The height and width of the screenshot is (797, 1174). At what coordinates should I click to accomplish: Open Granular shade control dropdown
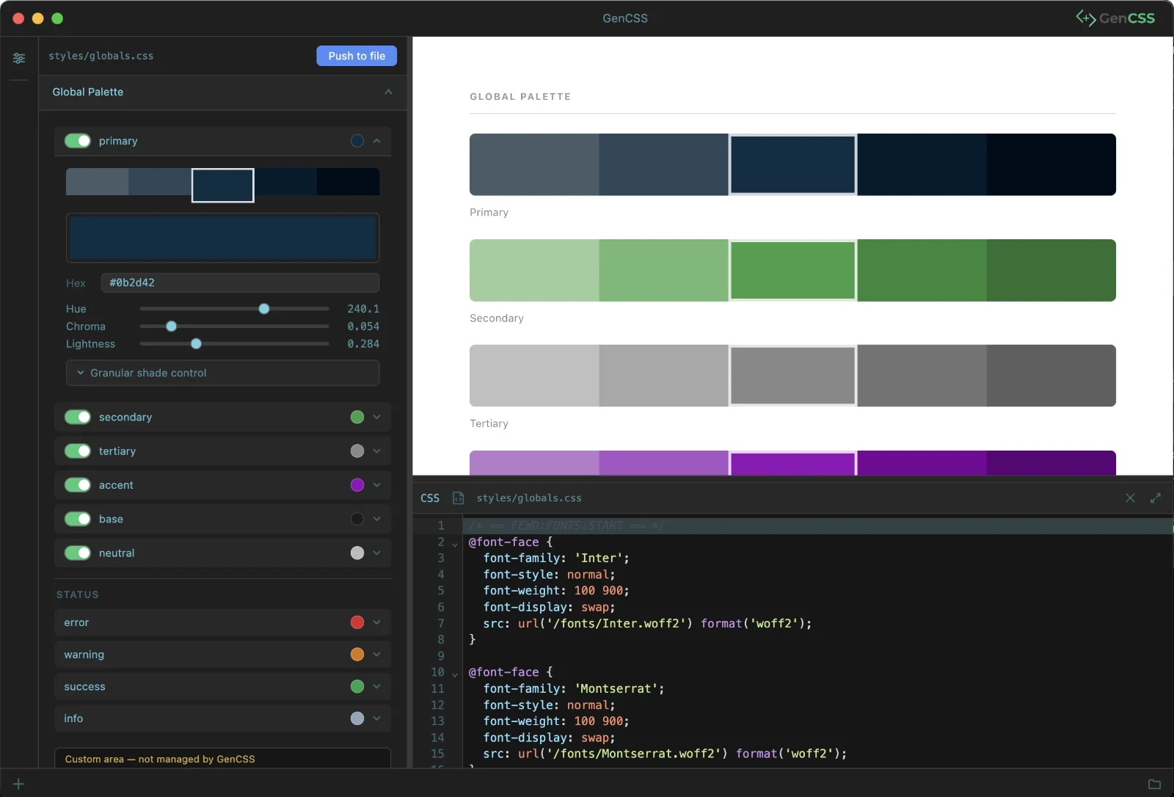click(x=222, y=373)
